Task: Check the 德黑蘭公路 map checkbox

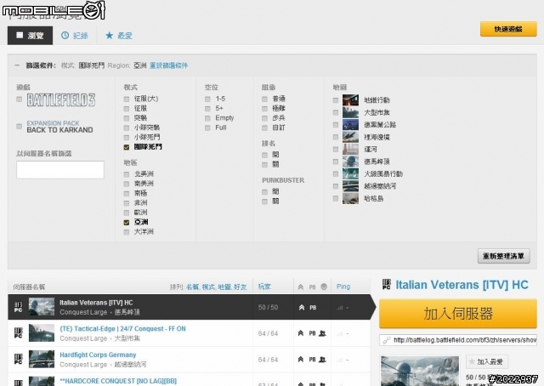Action: pos(336,125)
